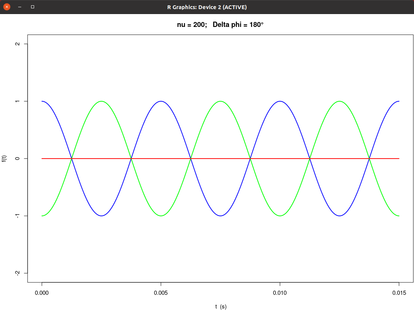Click the x-axis tick label 0.000
The width and height of the screenshot is (414, 310).
point(42,293)
